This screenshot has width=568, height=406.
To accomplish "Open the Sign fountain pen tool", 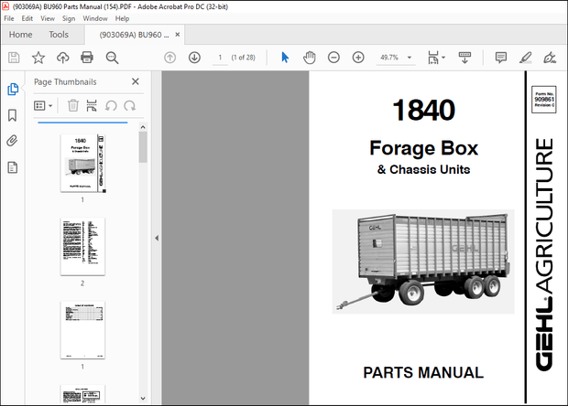I will pos(550,58).
